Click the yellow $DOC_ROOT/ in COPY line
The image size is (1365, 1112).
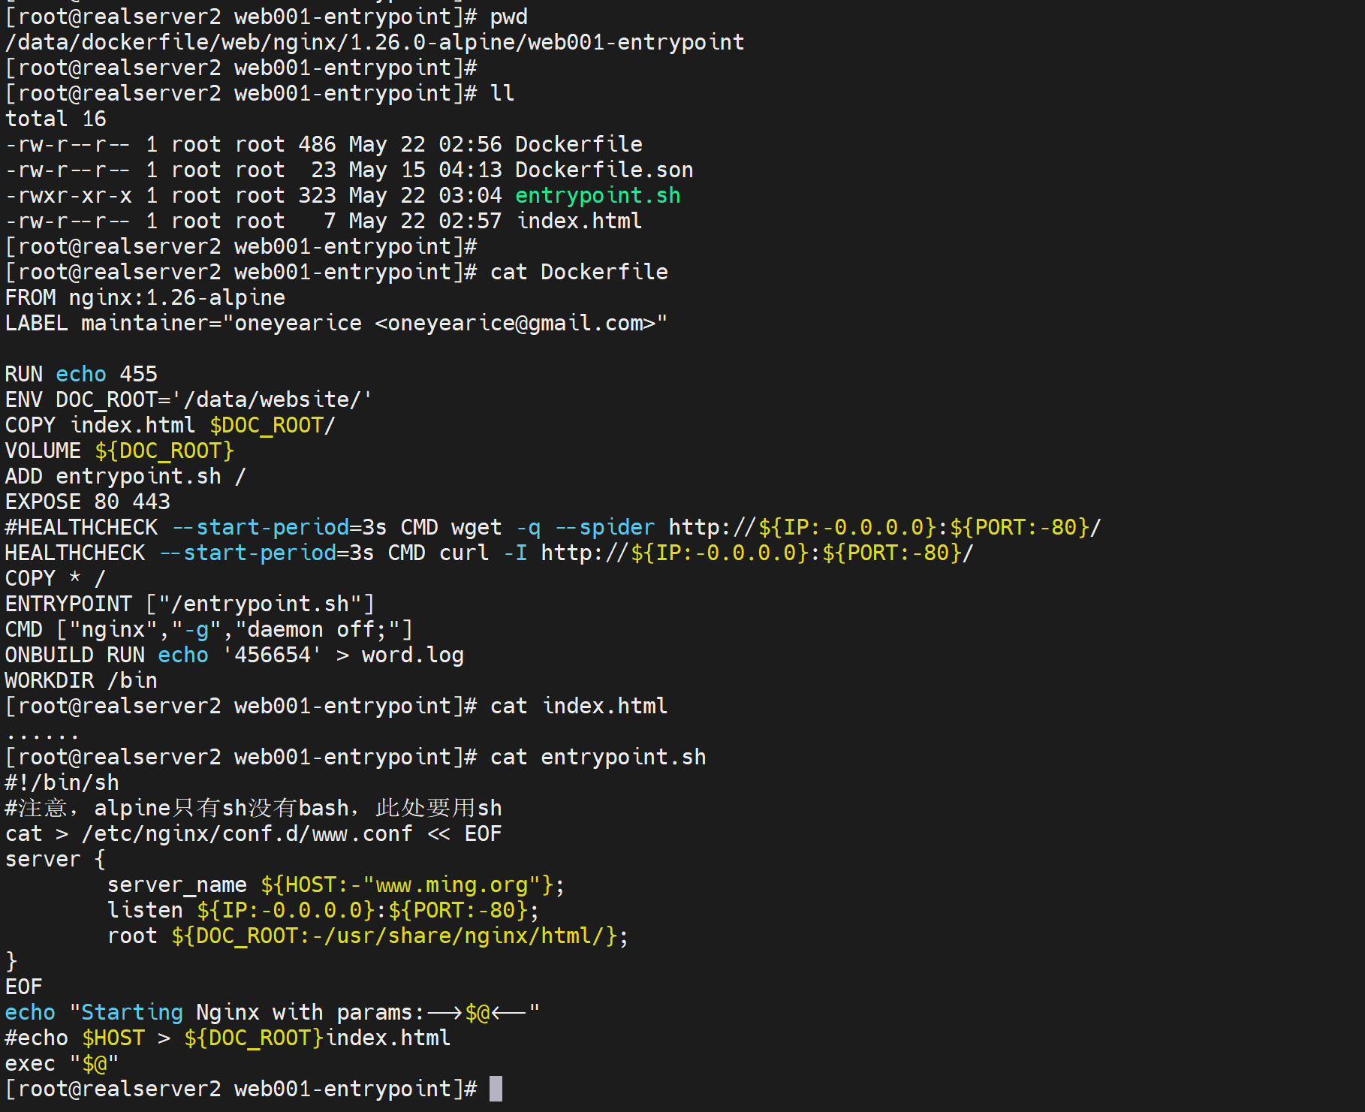pyautogui.click(x=272, y=425)
